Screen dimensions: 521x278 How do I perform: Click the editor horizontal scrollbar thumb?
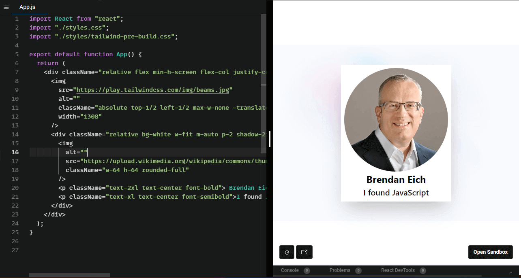click(x=70, y=275)
